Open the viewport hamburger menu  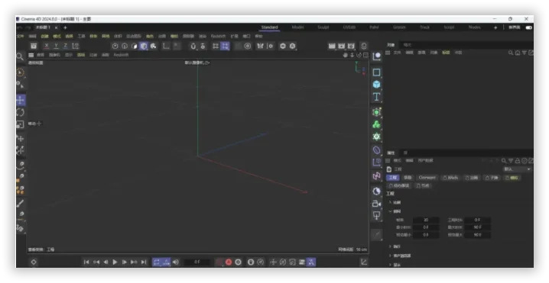(31, 55)
